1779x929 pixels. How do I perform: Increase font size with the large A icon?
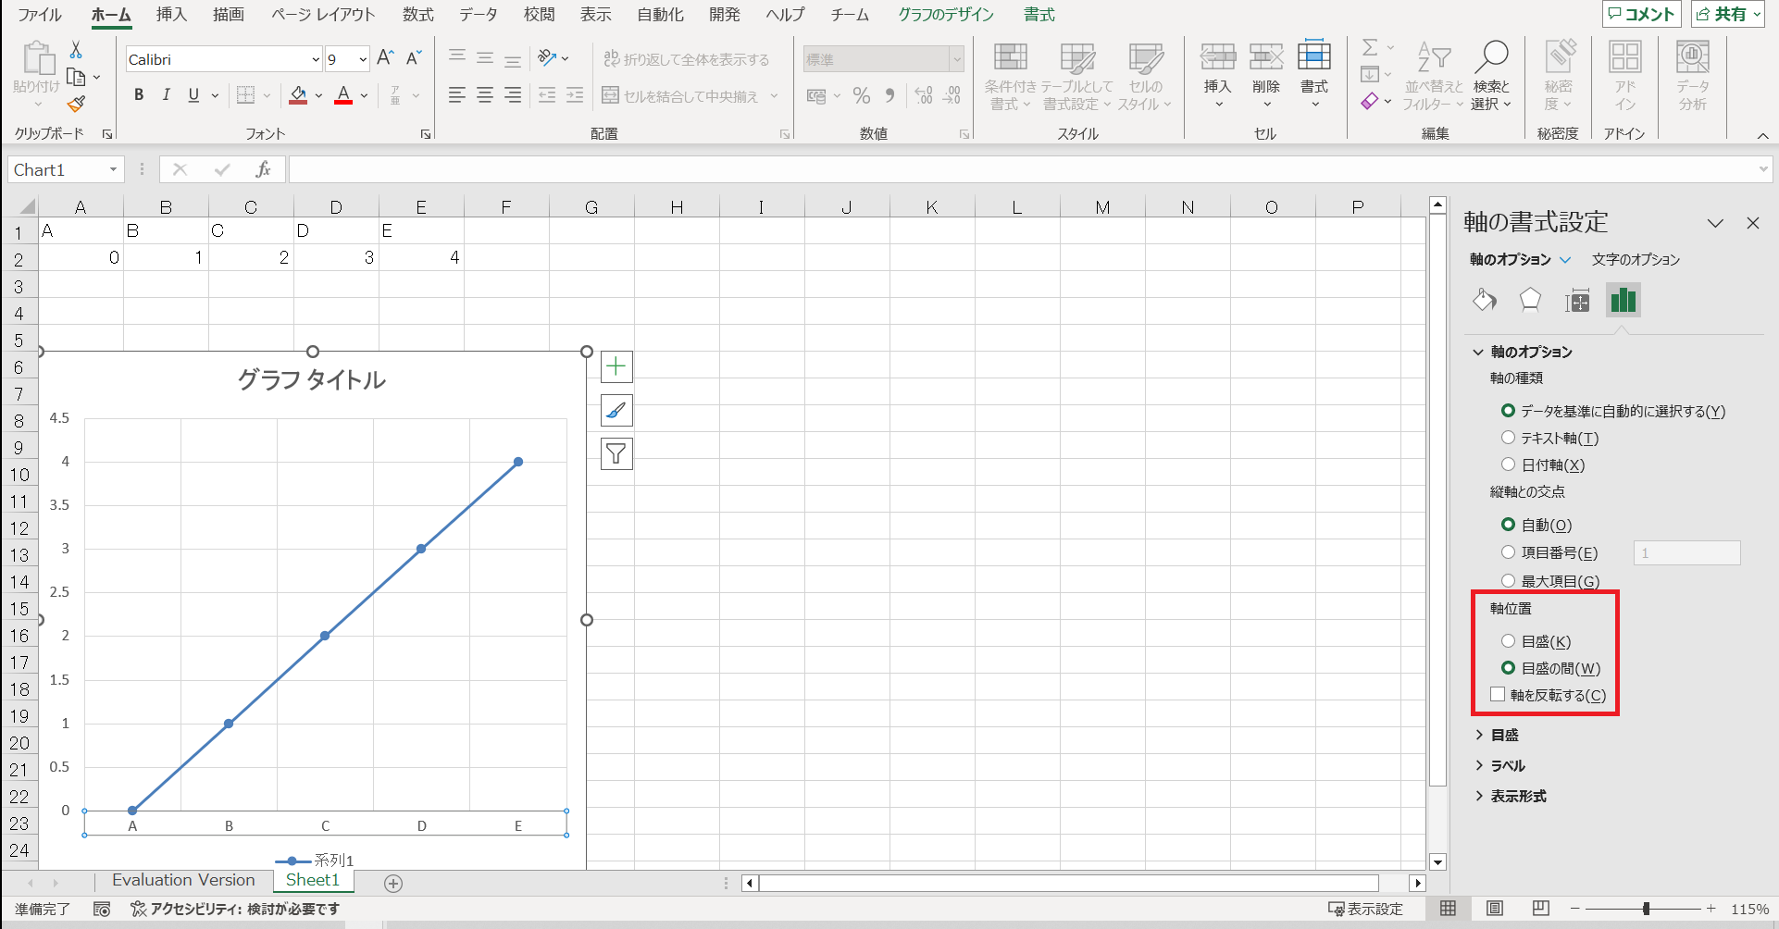pos(386,58)
